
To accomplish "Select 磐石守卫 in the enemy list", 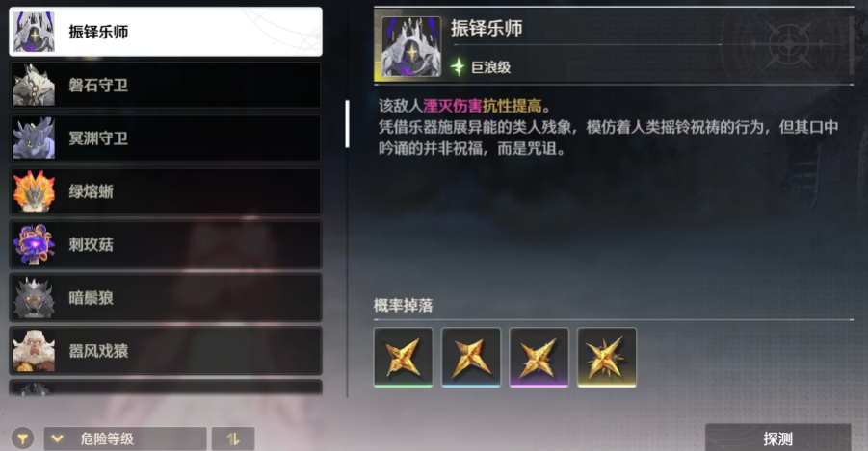I will tap(166, 86).
